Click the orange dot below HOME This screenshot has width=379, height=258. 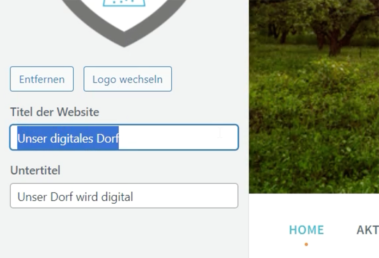pos(306,245)
